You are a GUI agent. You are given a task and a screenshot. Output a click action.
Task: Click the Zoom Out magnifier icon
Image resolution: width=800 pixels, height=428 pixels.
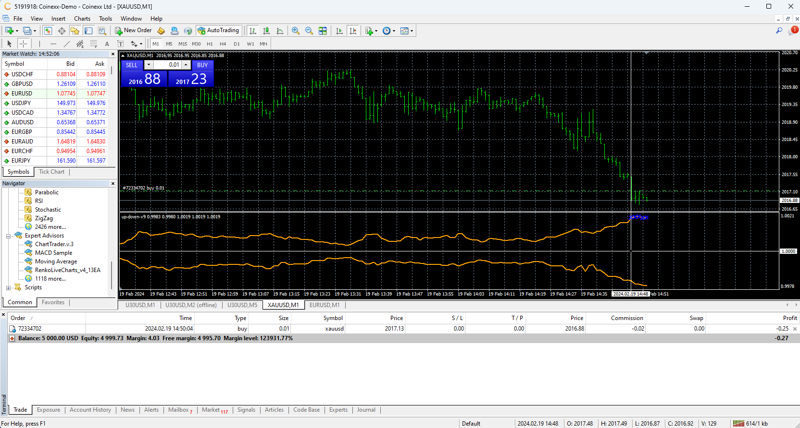[309, 31]
